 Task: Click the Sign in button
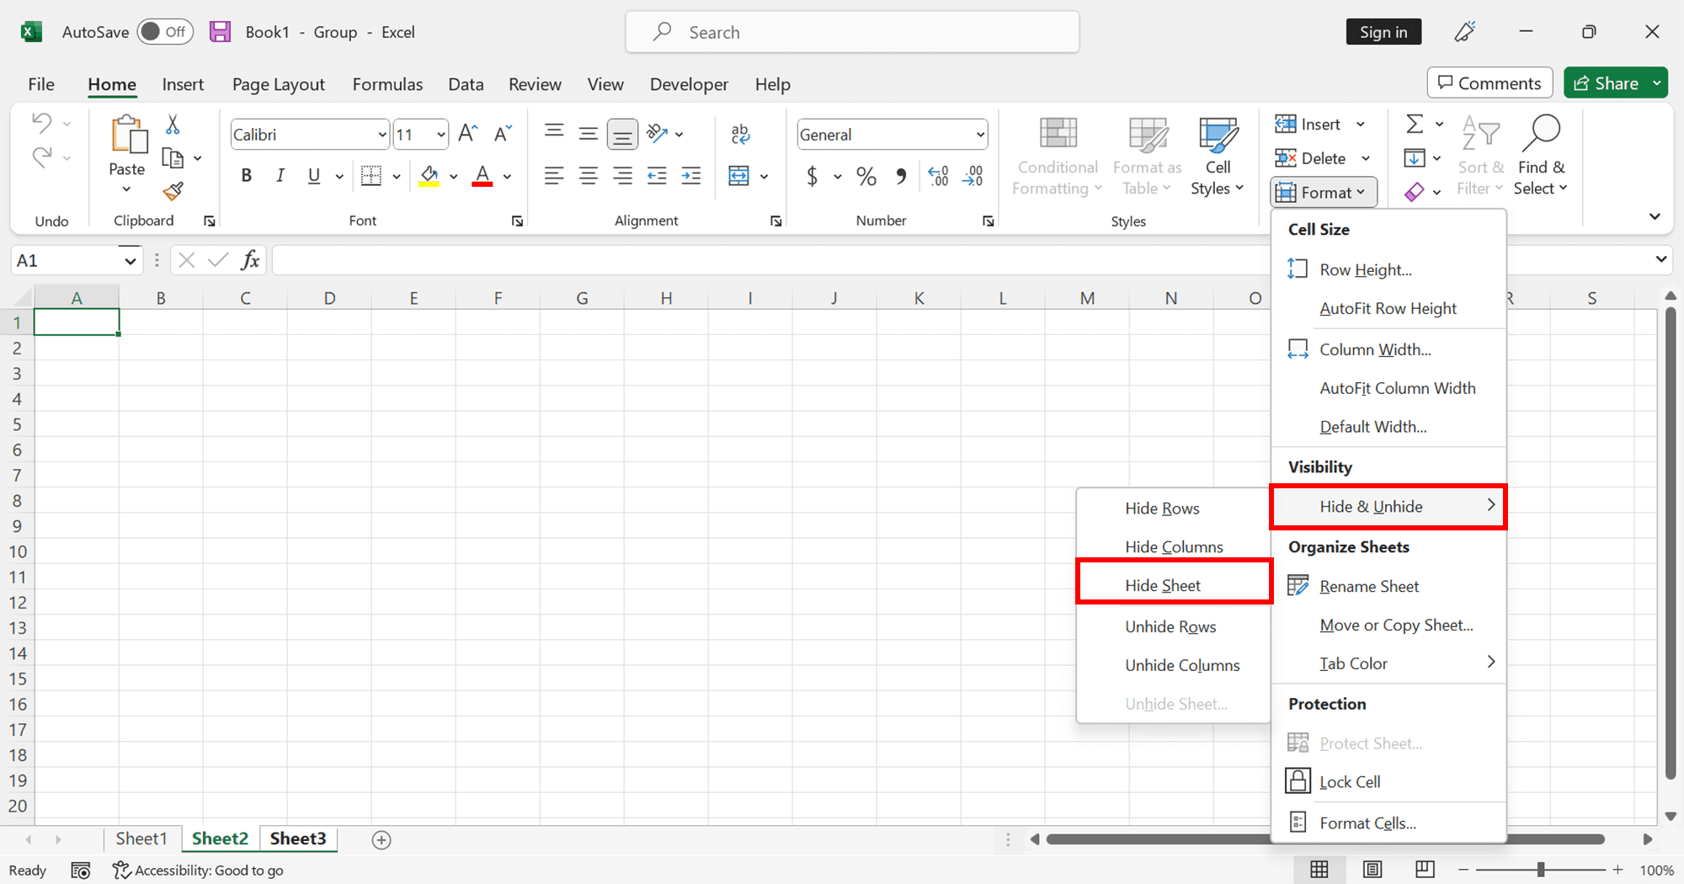(x=1383, y=32)
